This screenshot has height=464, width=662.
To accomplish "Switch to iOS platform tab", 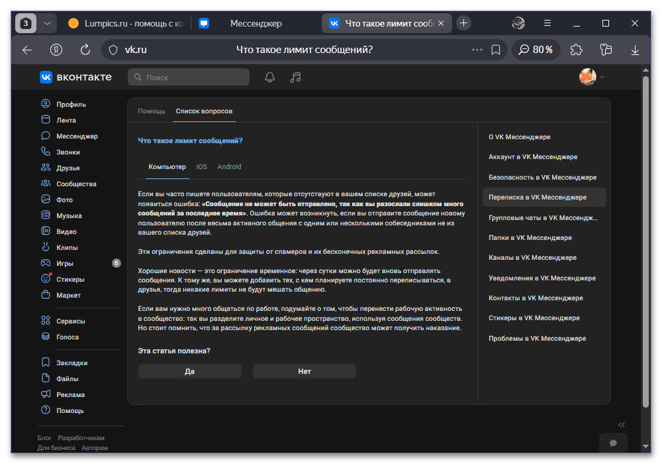I will (201, 167).
